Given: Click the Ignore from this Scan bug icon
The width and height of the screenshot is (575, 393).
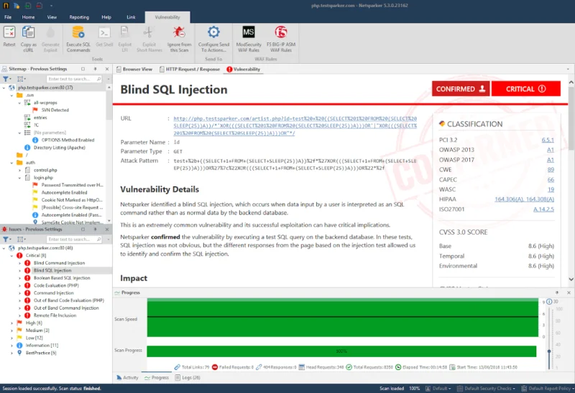Looking at the screenshot, I should pos(179,32).
